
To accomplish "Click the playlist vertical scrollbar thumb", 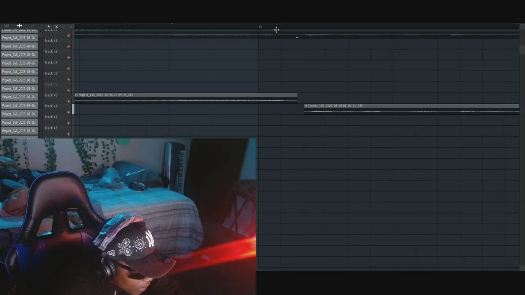I will (x=522, y=50).
